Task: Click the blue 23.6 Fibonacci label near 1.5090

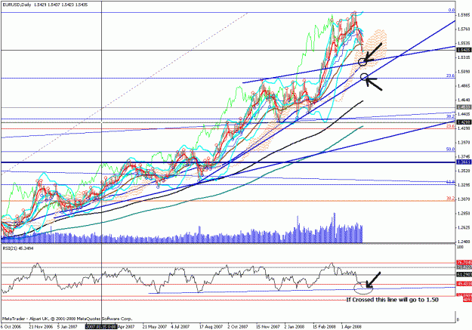Action: tap(451, 76)
